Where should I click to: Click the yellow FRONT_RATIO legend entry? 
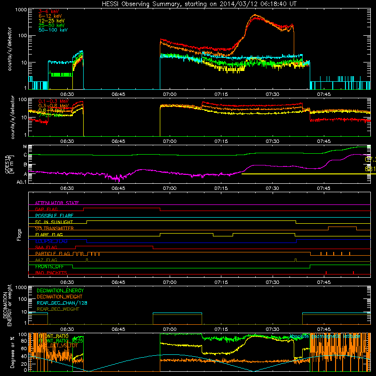(x=54, y=336)
